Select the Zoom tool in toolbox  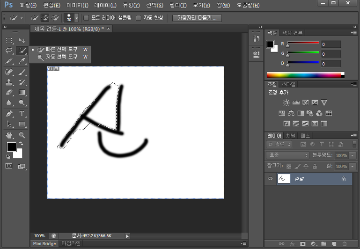[22, 135]
